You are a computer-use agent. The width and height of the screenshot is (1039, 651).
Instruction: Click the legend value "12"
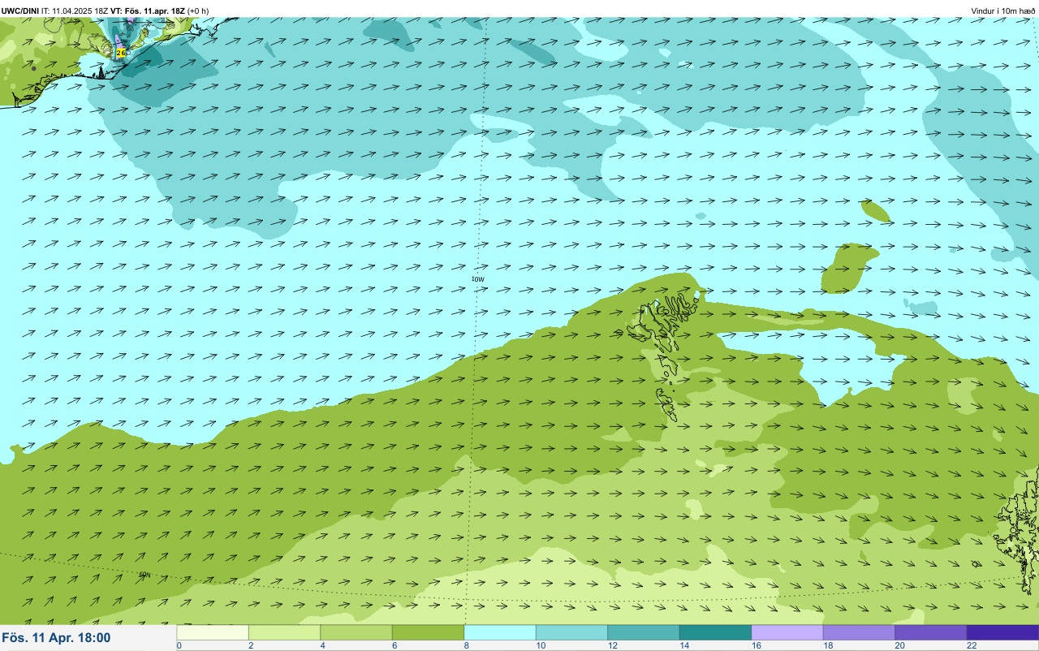(x=611, y=645)
